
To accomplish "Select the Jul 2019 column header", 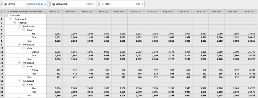I will click(152, 12).
